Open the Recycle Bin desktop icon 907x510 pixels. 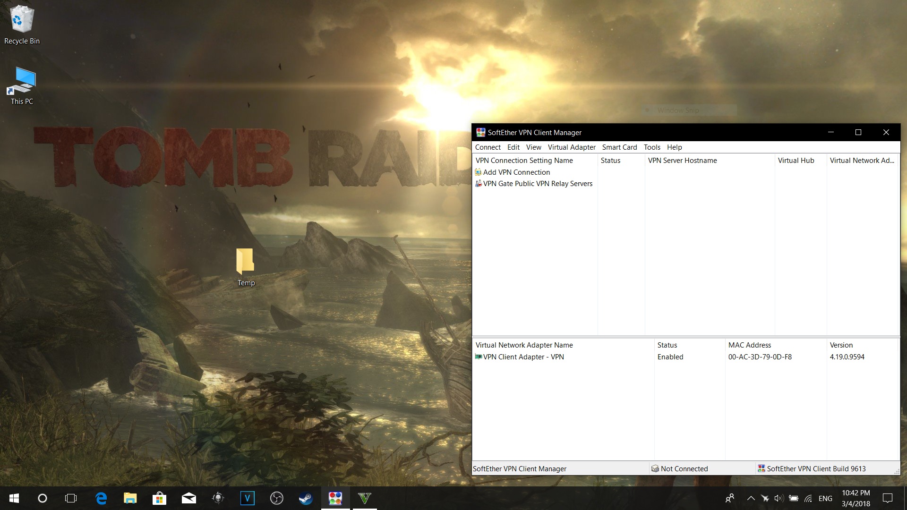(x=22, y=25)
